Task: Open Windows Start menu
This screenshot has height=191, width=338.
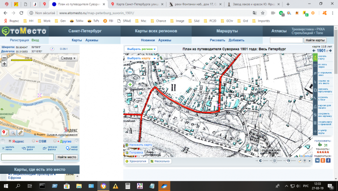Action: pyautogui.click(x=6, y=186)
